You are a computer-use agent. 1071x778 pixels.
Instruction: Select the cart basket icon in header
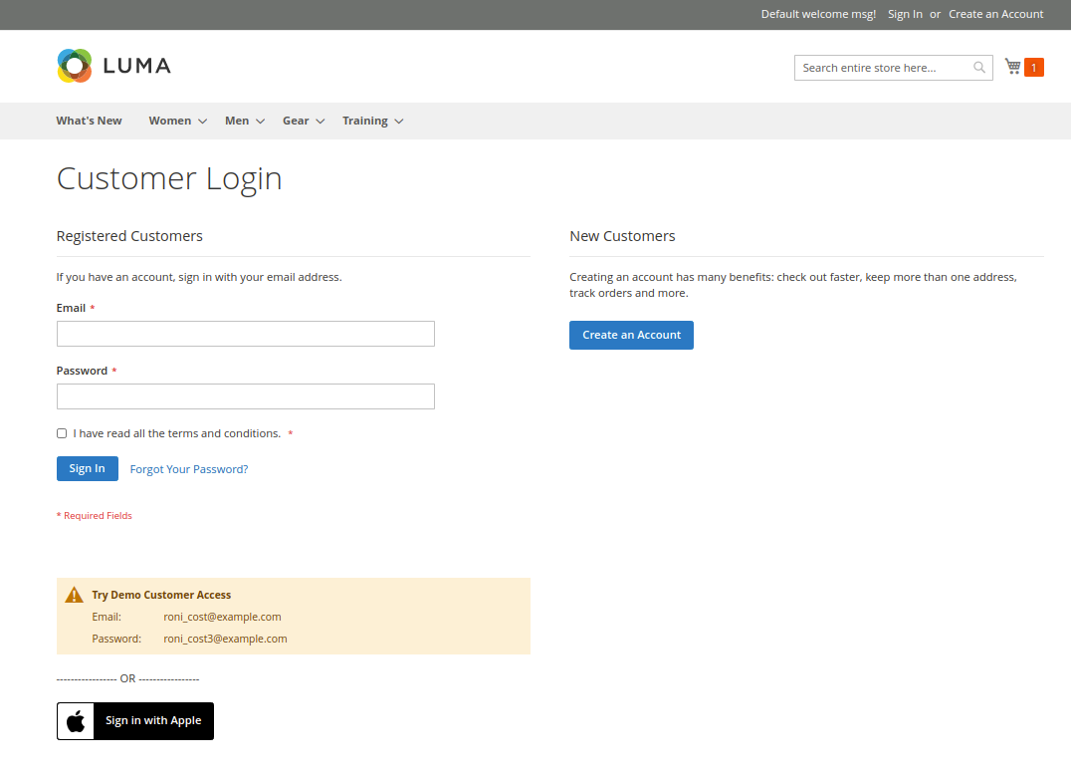click(x=1011, y=66)
